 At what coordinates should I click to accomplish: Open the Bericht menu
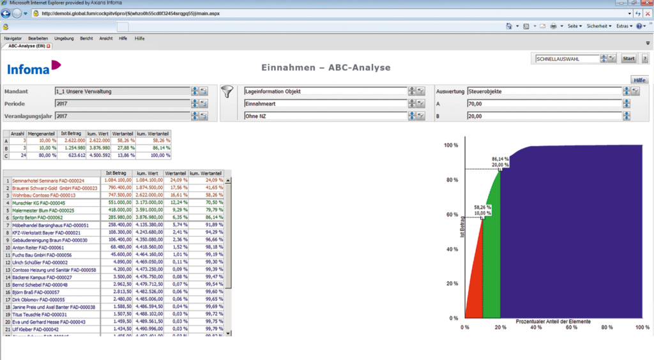[x=86, y=38]
